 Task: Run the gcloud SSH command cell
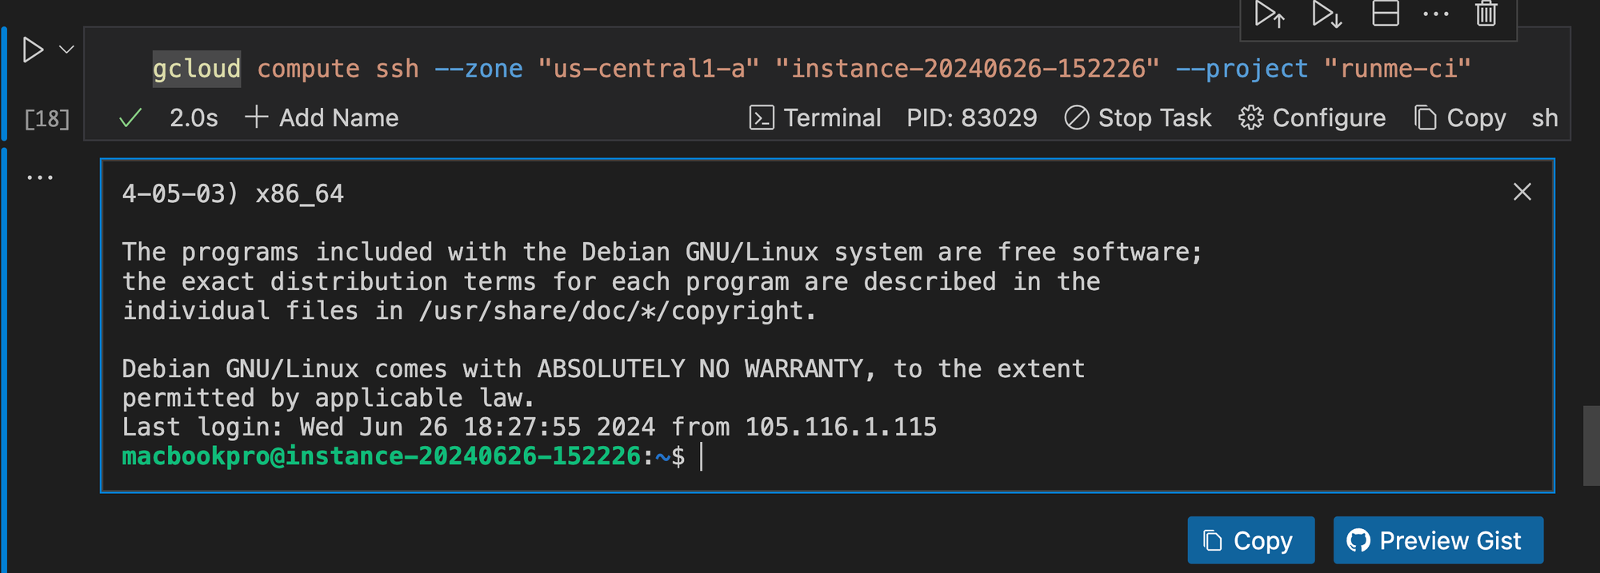[32, 50]
